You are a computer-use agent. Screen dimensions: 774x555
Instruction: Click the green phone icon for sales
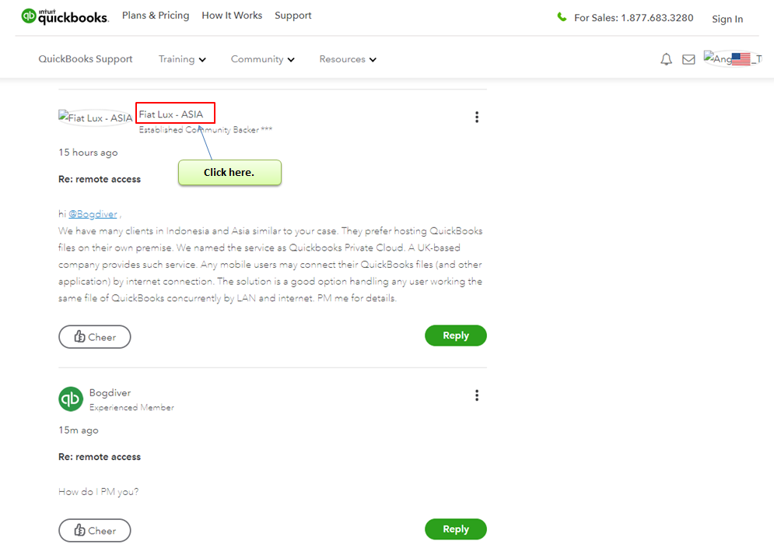click(562, 17)
